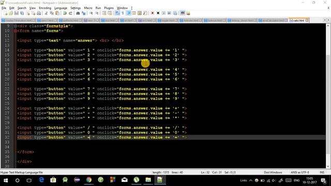Viewport: 331px width, 186px height.
Task: Click the Zoom Out toolbar icon
Action: (x=97, y=13)
